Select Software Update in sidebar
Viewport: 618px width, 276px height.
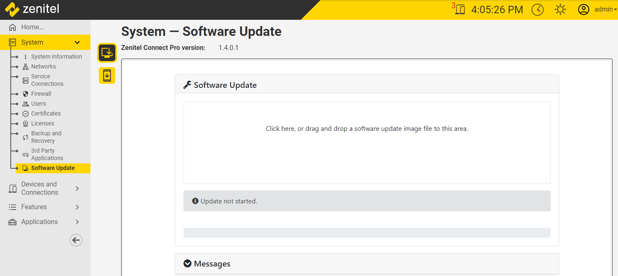click(53, 168)
